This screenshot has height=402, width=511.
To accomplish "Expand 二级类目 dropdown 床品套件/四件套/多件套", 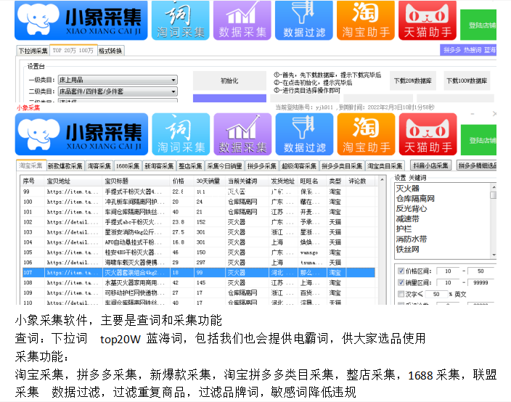I will click(118, 91).
